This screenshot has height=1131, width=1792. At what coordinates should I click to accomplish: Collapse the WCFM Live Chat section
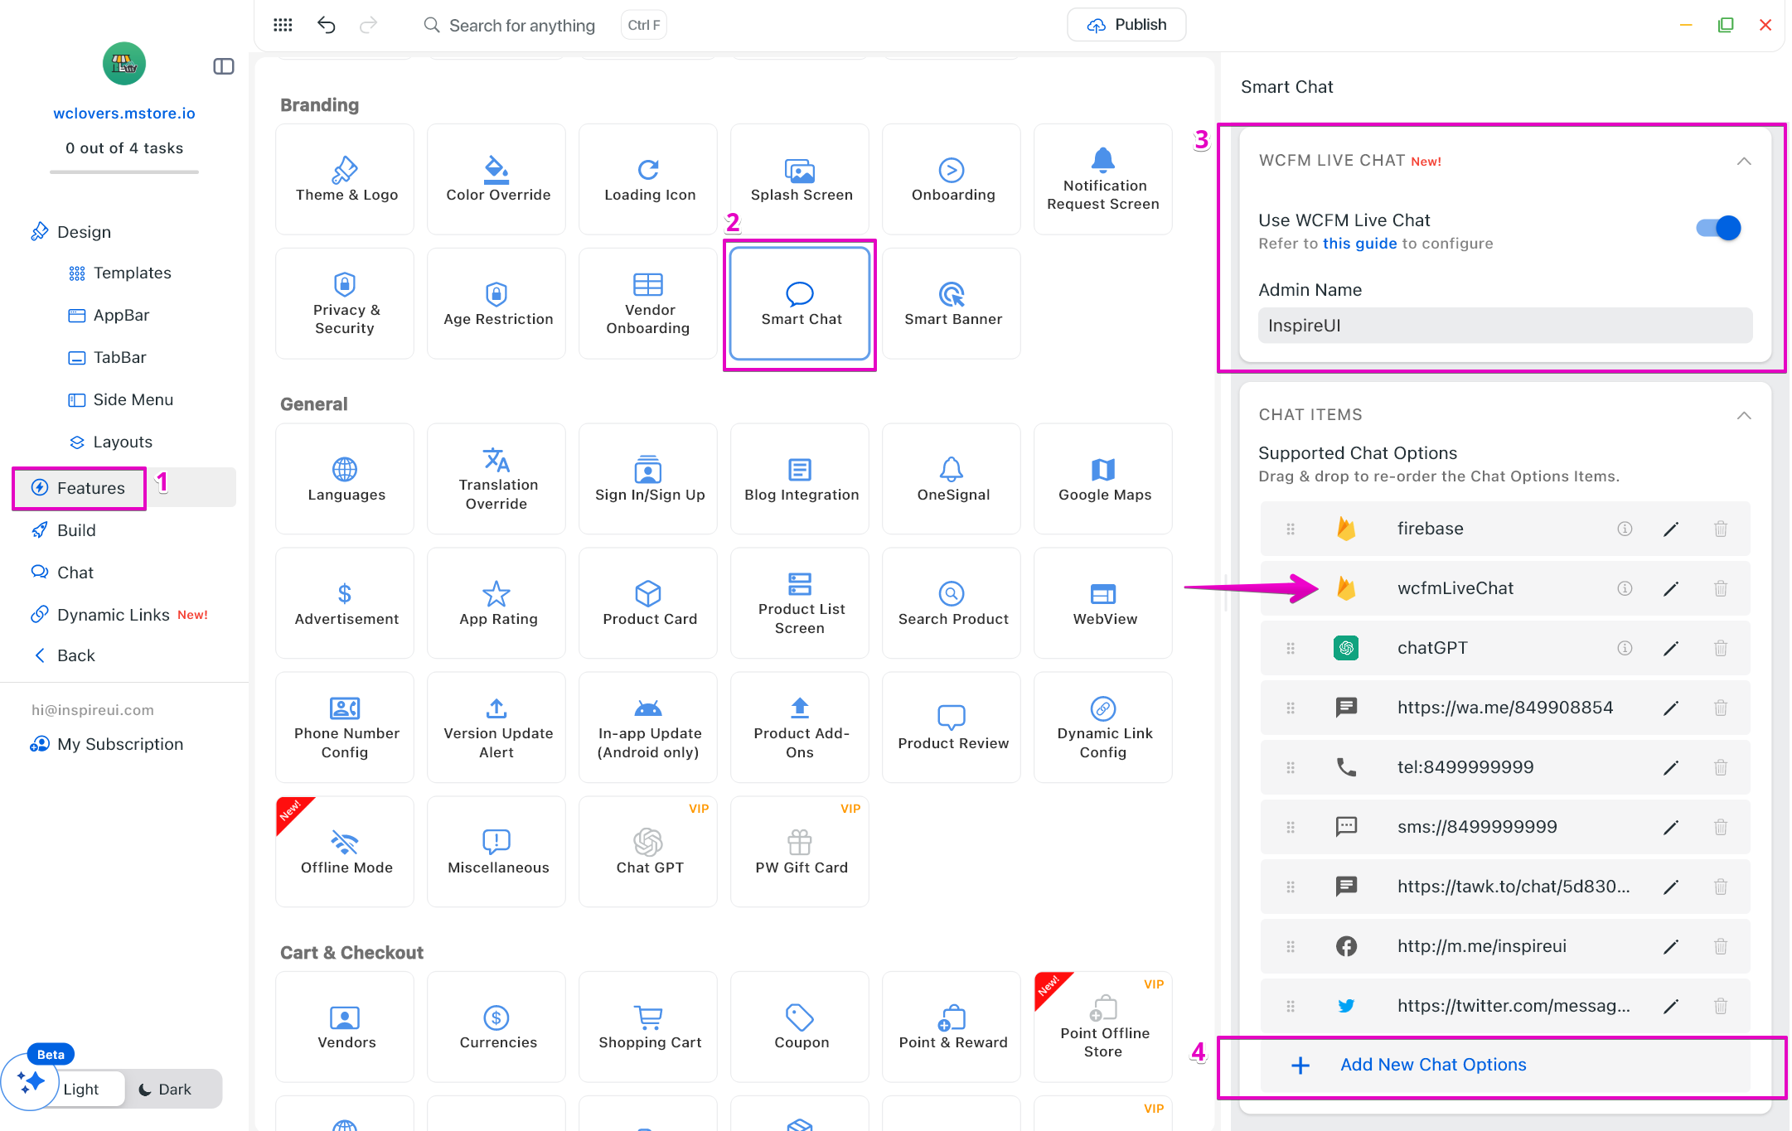1744,161
